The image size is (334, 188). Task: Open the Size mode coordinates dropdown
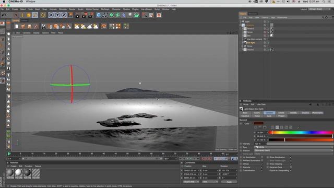point(210,182)
